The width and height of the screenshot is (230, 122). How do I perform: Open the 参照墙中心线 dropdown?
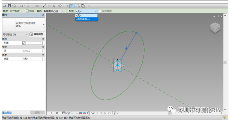click(x=53, y=11)
